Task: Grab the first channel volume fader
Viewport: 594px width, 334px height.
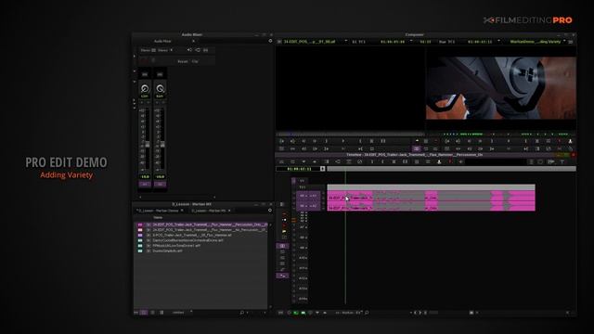Action: click(148, 145)
